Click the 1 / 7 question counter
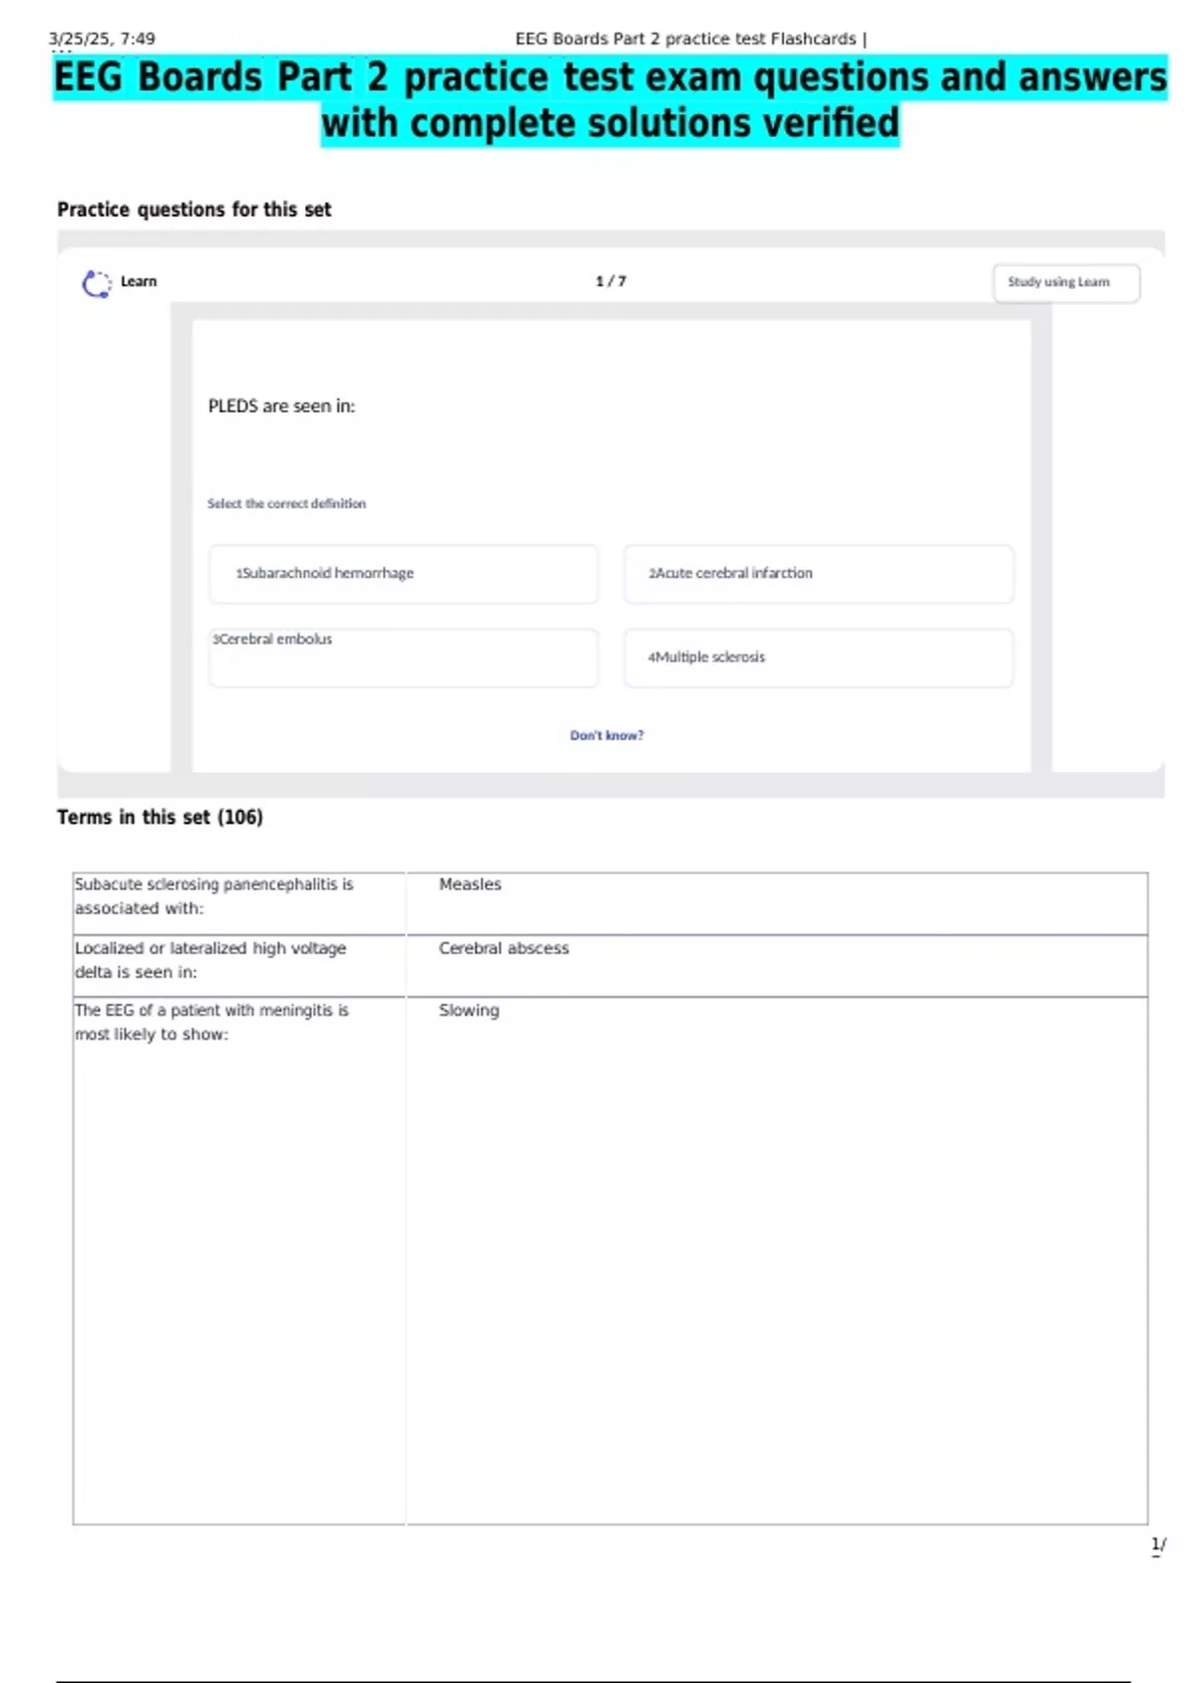The image size is (1188, 1683). coord(611,281)
